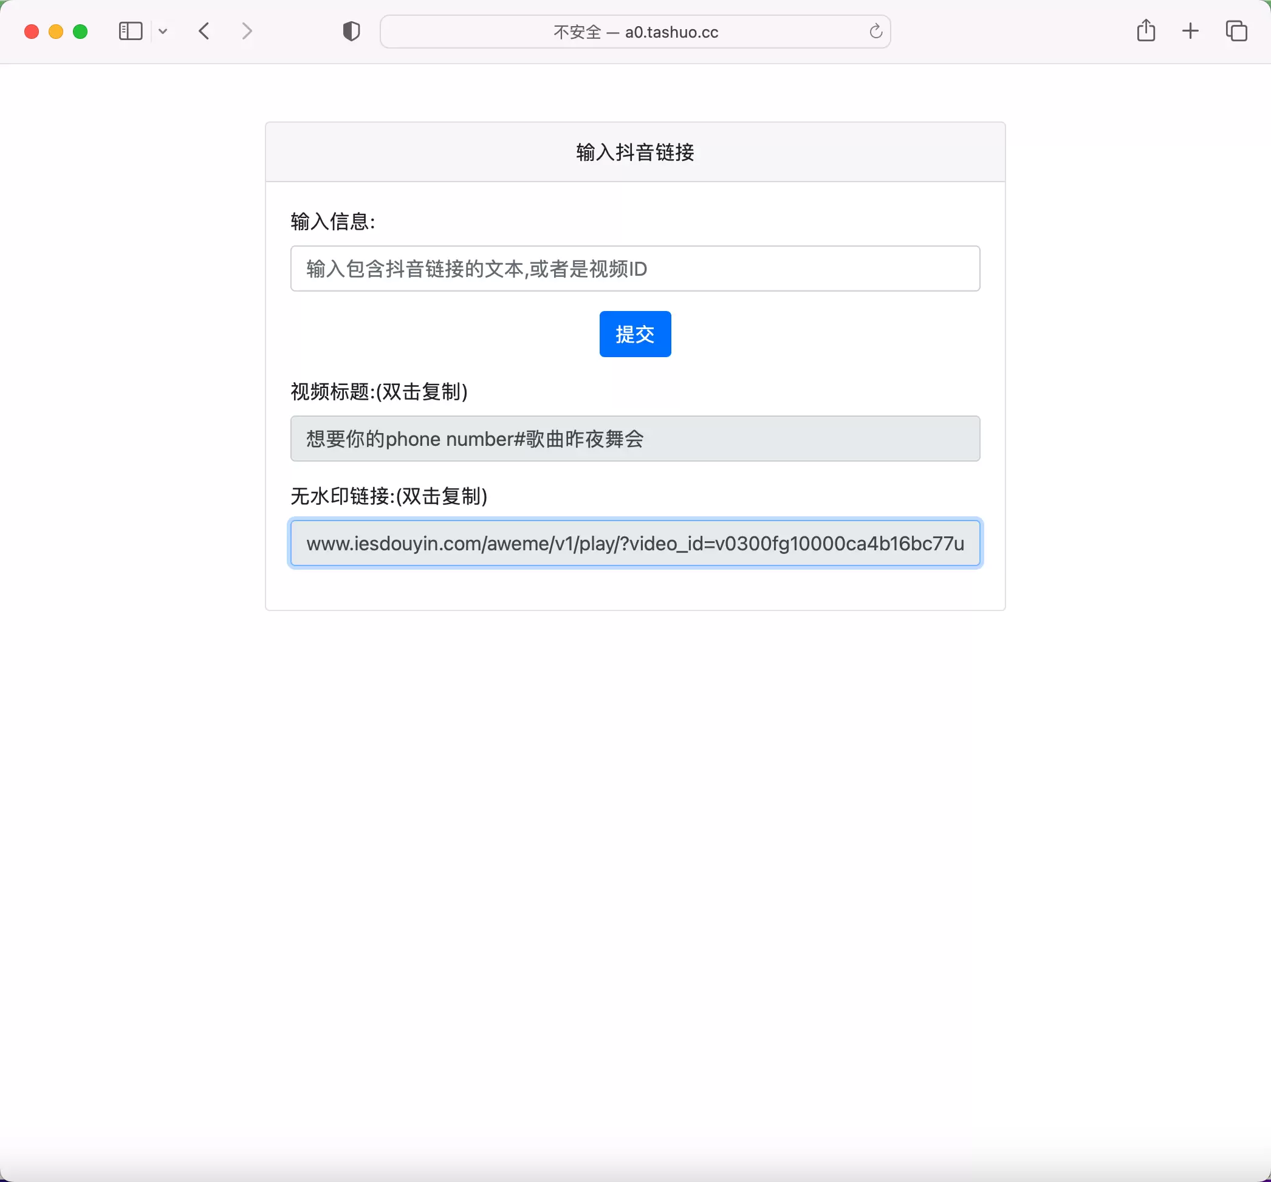Enter full screen with green button
This screenshot has width=1271, height=1182.
(80, 32)
